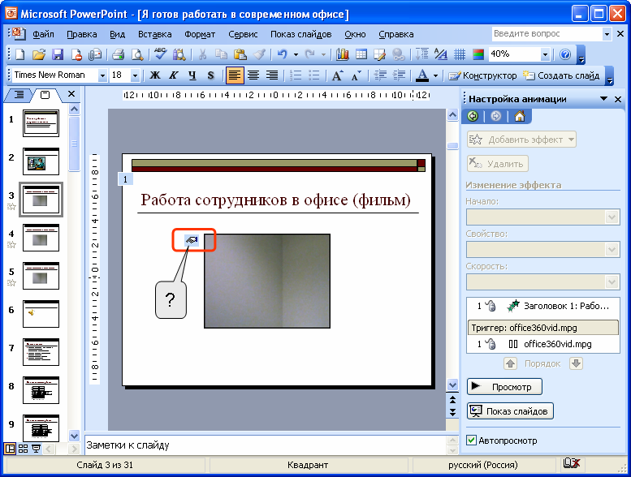The width and height of the screenshot is (631, 477).
Task: Switch to Slide Sorter view icon
Action: pyautogui.click(x=24, y=449)
